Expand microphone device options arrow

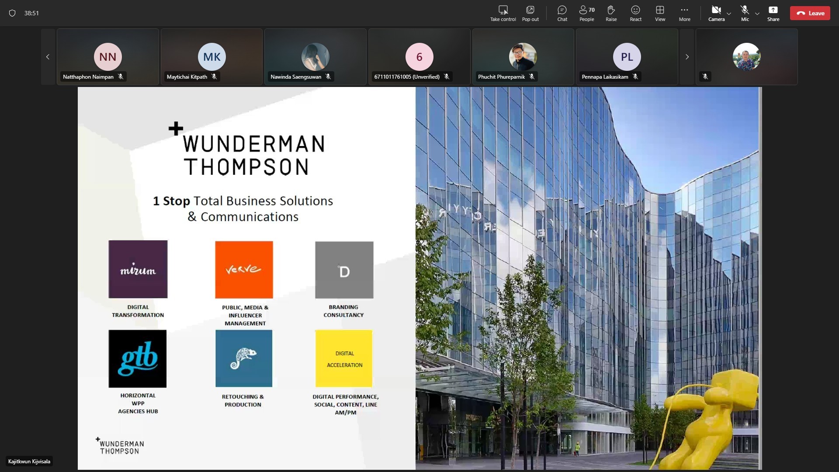757,14
